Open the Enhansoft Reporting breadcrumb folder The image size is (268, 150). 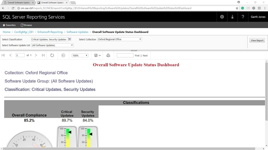50,32
